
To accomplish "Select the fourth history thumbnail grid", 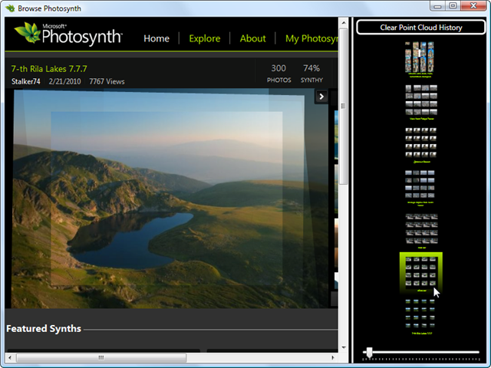I will 420,185.
